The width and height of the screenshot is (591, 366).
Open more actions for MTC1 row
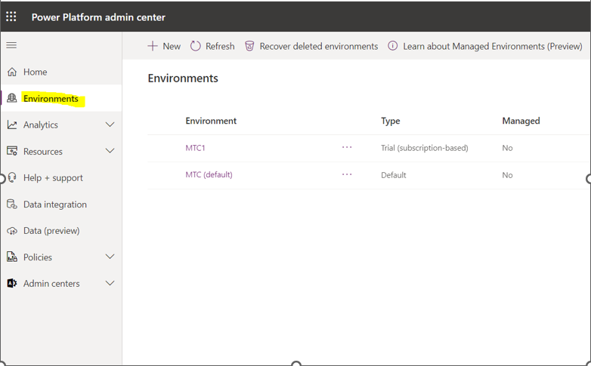pyautogui.click(x=347, y=147)
